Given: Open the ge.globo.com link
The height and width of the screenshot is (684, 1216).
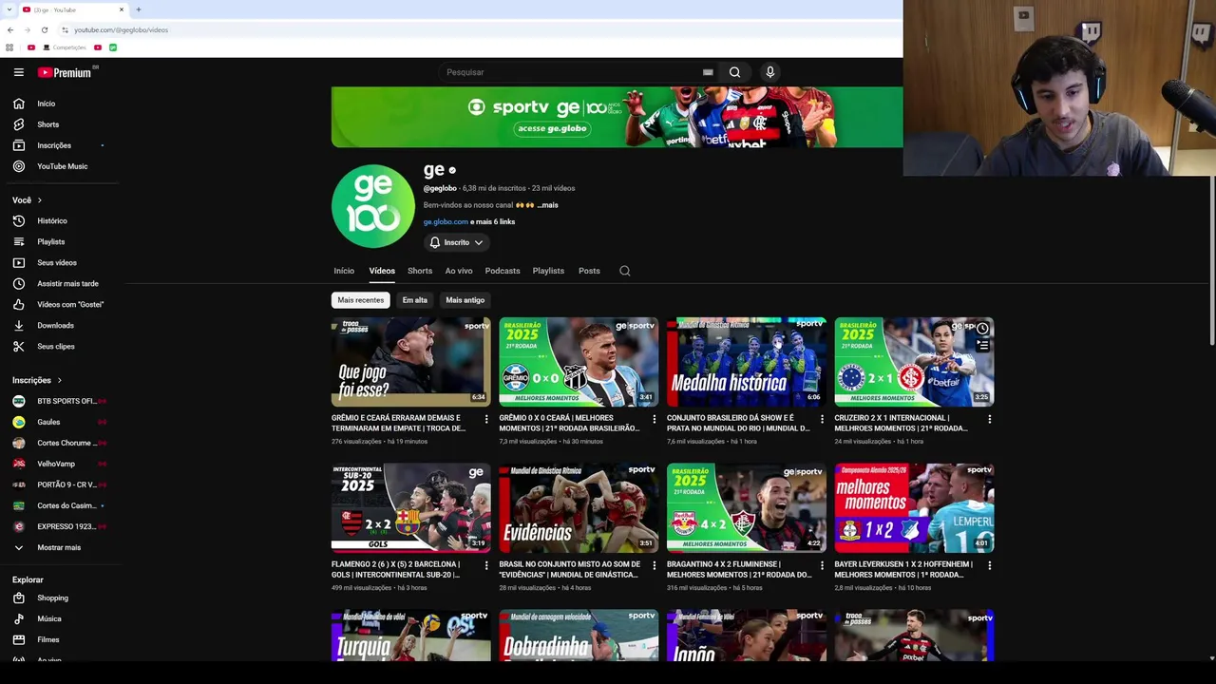Looking at the screenshot, I should coord(446,221).
